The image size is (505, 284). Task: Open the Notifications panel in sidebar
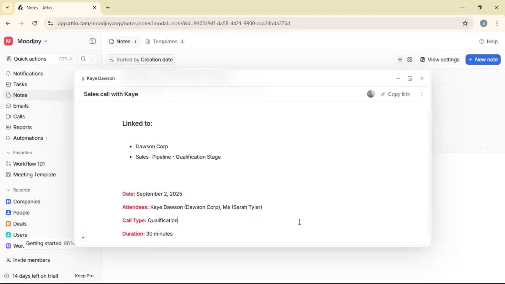[x=28, y=74]
